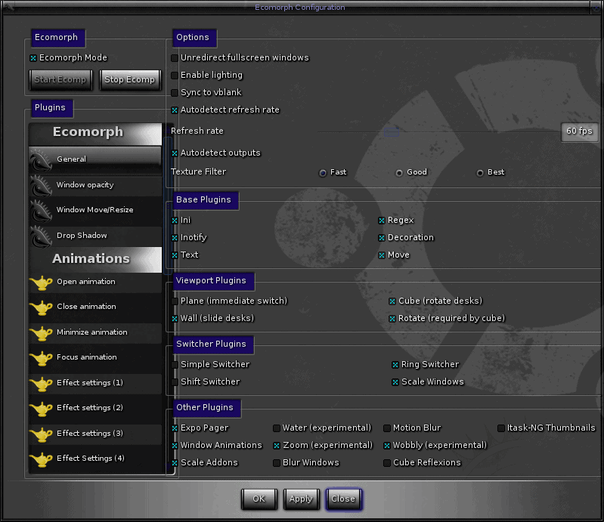Toggle Scale Addons plugin
This screenshot has width=604, height=522.
(x=175, y=463)
